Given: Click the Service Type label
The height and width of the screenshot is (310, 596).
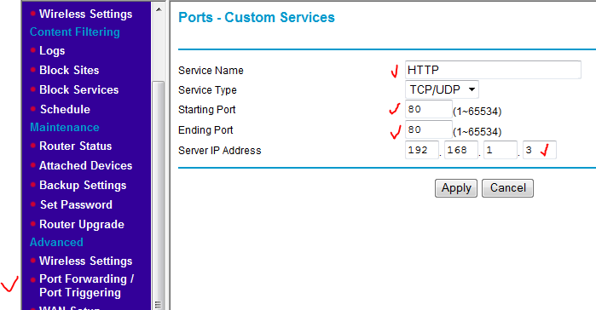Looking at the screenshot, I should [207, 90].
